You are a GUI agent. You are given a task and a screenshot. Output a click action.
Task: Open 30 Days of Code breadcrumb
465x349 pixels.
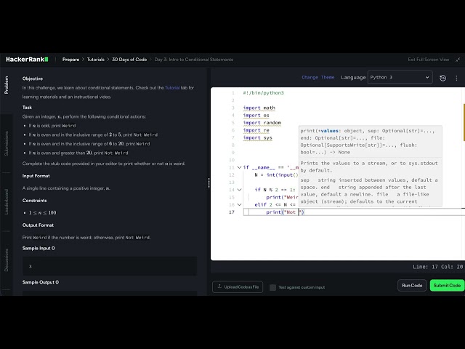pos(129,60)
